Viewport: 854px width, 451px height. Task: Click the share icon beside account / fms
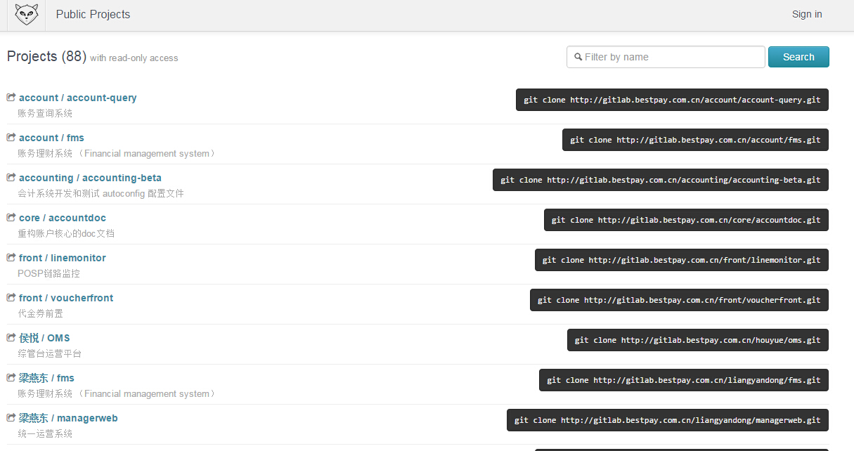[11, 138]
